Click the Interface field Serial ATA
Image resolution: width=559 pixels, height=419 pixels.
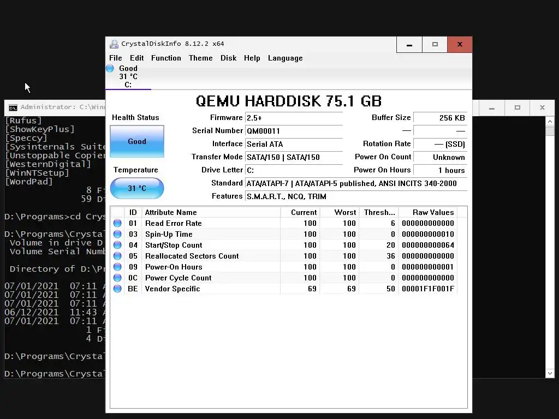point(294,144)
